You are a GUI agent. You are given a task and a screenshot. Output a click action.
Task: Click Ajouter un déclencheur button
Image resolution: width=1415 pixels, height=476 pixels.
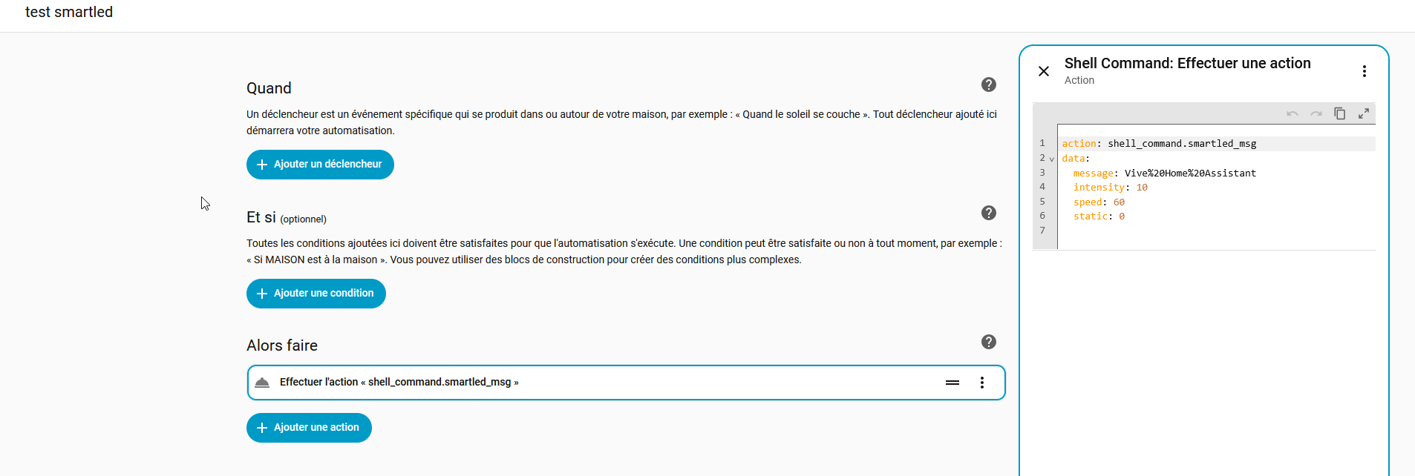pos(320,165)
